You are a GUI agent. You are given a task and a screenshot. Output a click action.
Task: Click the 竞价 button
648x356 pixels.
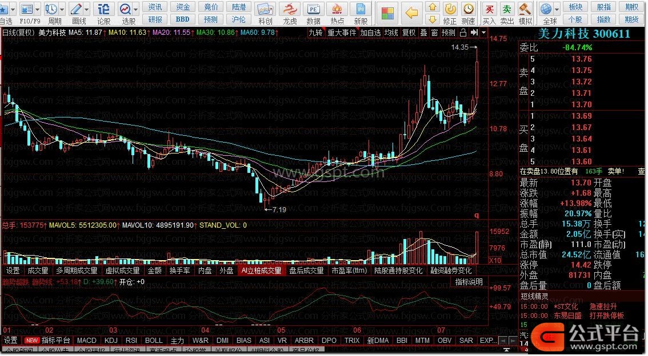[x=211, y=7]
